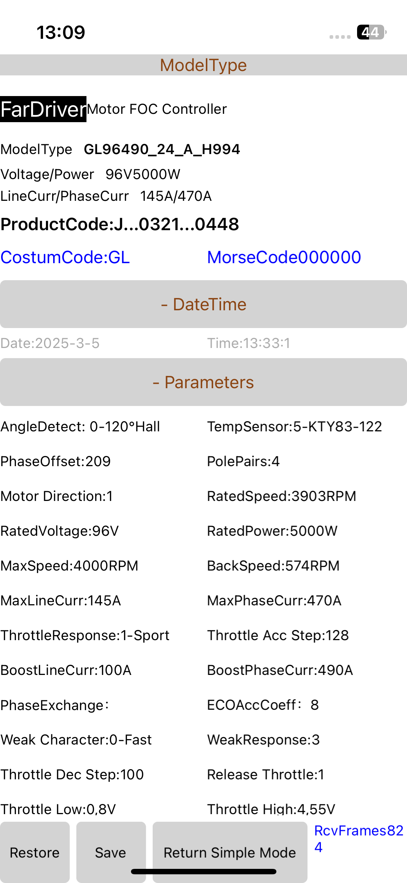The height and width of the screenshot is (883, 407).
Task: Open the CostumCode:GL link
Action: (x=65, y=257)
